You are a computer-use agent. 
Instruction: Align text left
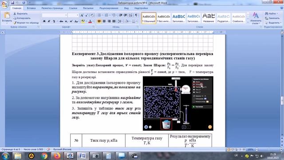99,21
